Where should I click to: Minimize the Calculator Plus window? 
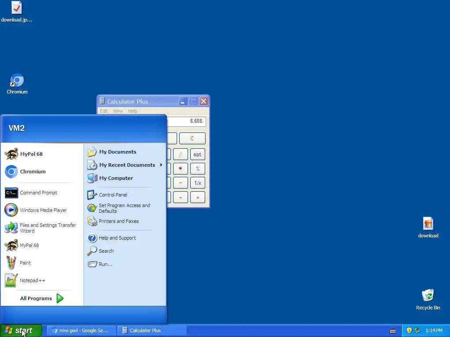pos(183,101)
